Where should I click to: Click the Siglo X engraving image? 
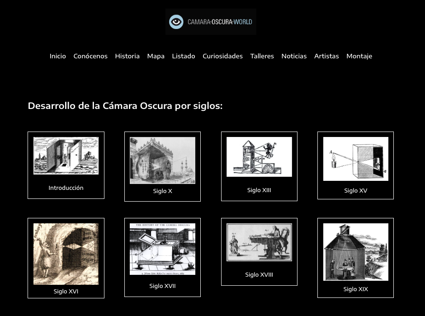pos(162,160)
